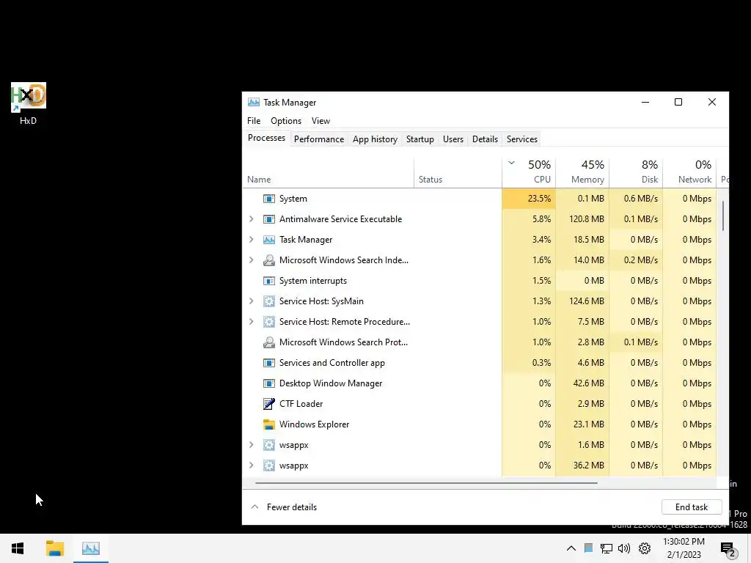Switch to the Performance tab
This screenshot has height=563, width=751.
coord(319,139)
